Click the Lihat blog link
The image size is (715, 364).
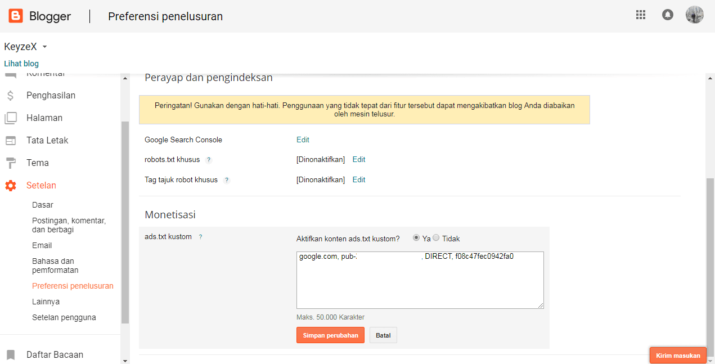click(21, 64)
